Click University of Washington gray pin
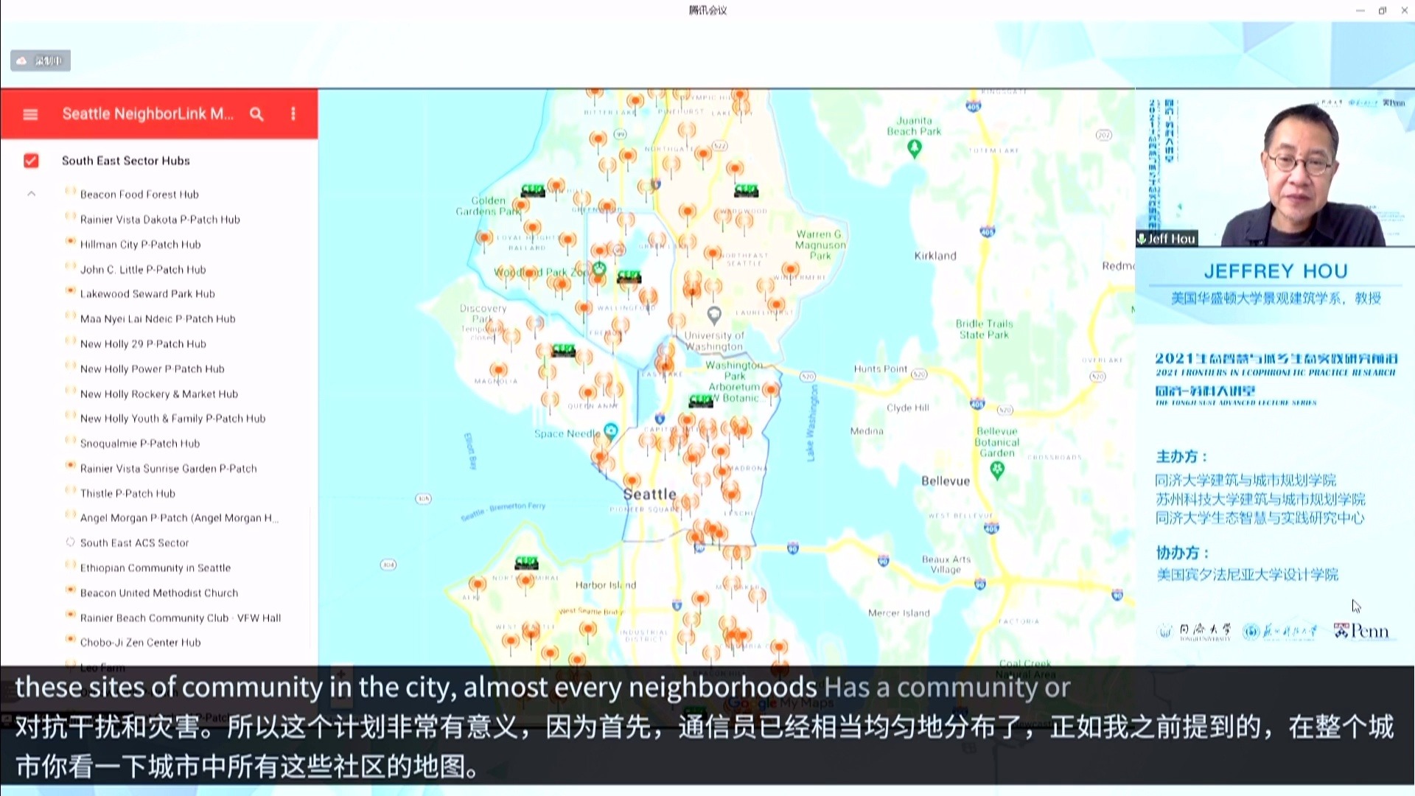Viewport: 1415px width, 796px height. (x=713, y=315)
